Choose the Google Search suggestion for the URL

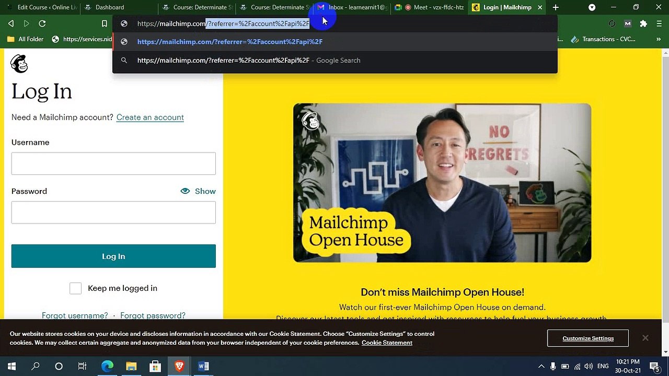pos(335,61)
